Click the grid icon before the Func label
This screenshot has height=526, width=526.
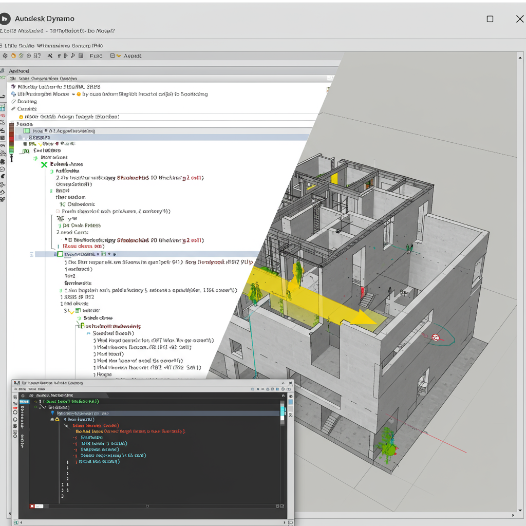tap(81, 55)
